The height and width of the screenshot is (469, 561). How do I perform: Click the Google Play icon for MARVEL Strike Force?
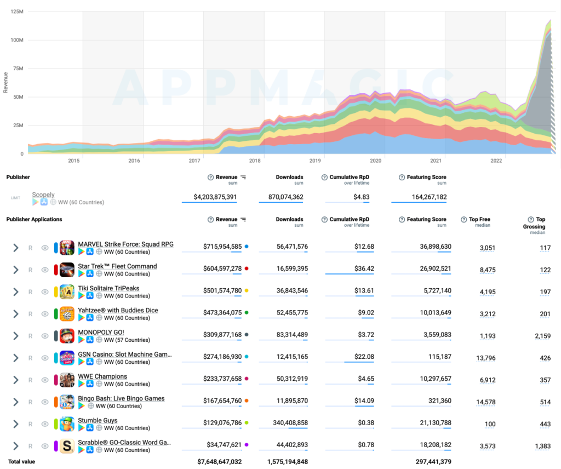pos(81,251)
